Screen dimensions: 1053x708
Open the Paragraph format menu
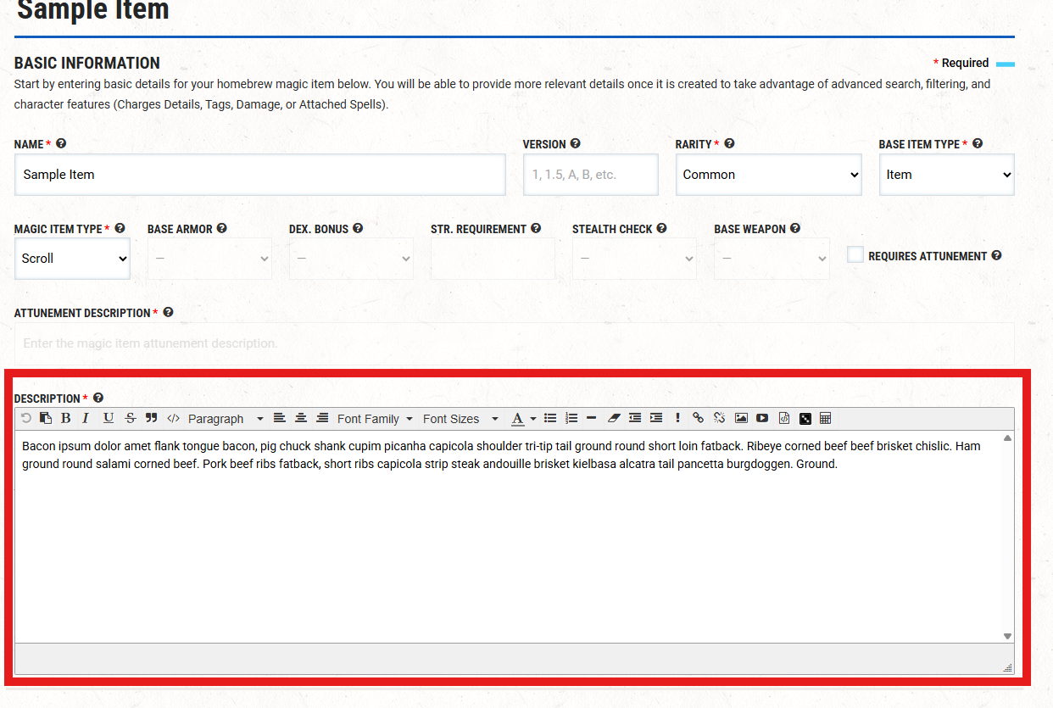tap(225, 419)
